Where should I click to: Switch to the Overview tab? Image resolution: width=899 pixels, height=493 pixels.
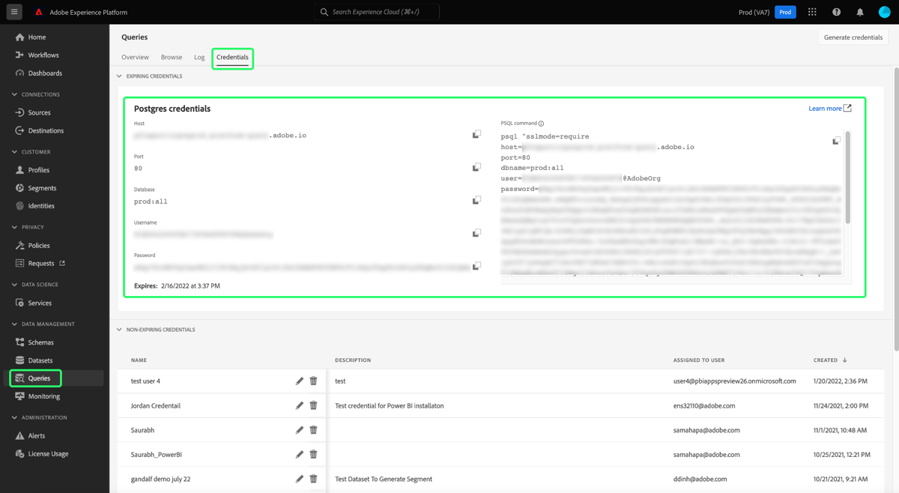[135, 57]
